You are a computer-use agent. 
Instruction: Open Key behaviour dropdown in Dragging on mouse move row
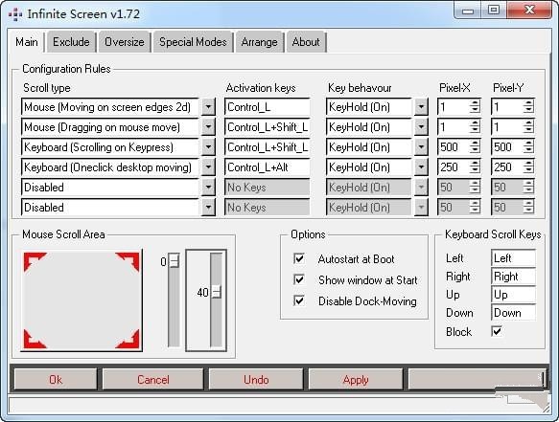(x=421, y=127)
